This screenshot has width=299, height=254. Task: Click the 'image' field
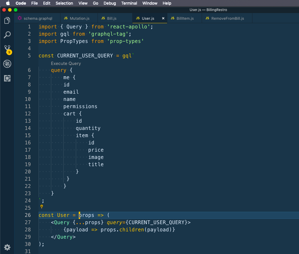pos(96,157)
